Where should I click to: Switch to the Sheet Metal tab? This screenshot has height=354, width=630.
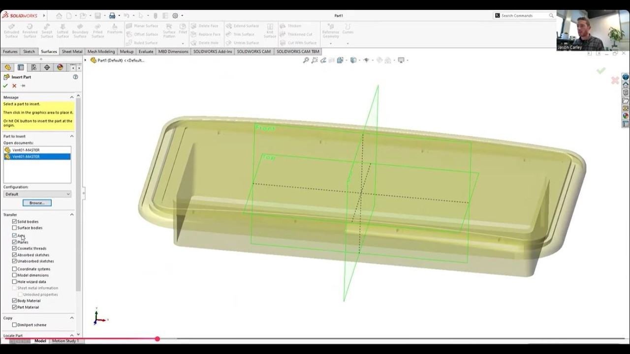point(72,52)
